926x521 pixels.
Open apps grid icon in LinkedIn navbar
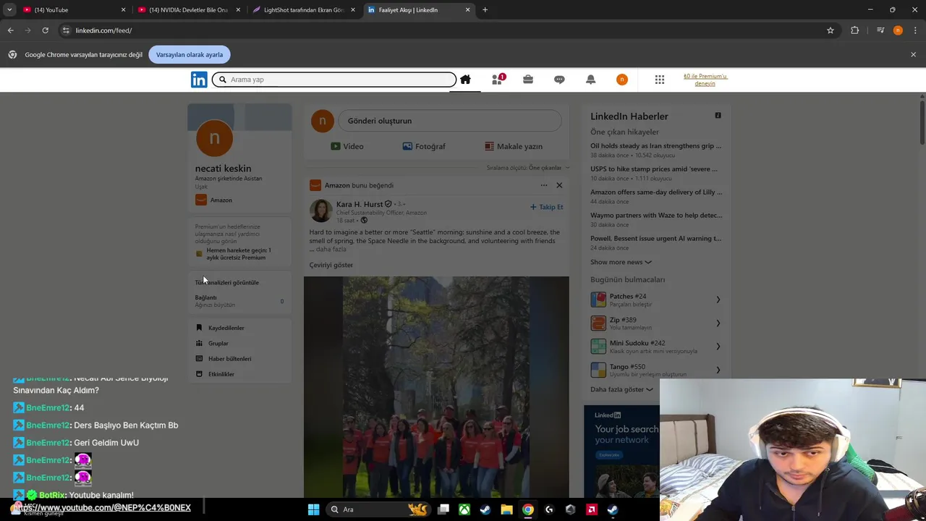pos(660,80)
